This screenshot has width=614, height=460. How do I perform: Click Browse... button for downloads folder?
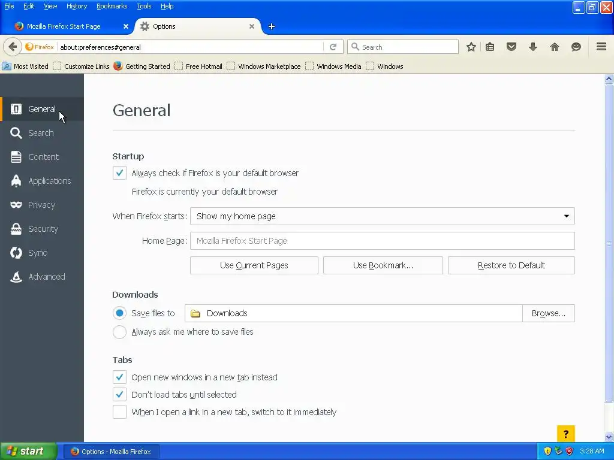[x=549, y=313]
